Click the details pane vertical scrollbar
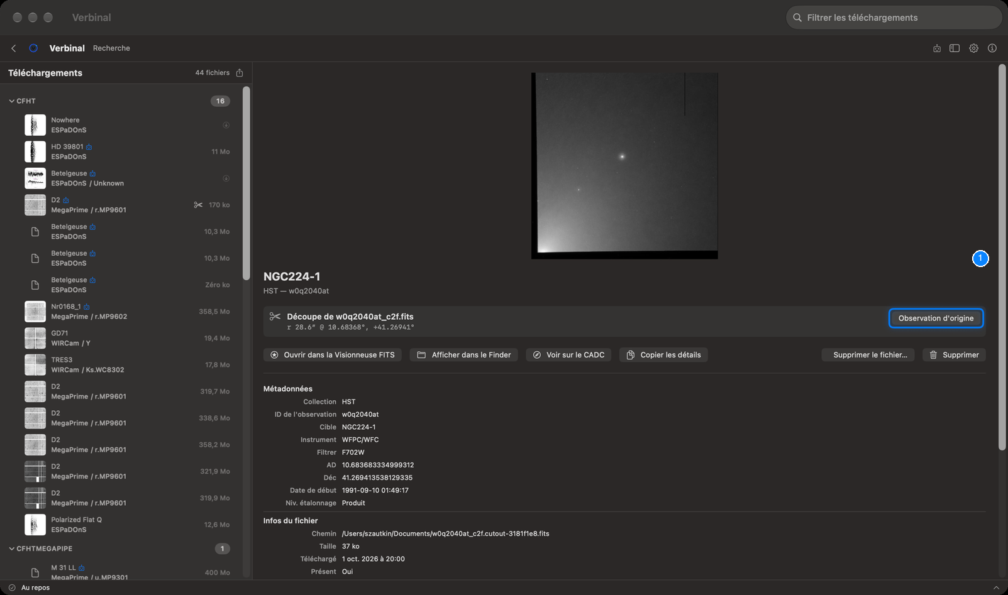Screen dimensions: 1008x595 pyautogui.click(x=1002, y=258)
